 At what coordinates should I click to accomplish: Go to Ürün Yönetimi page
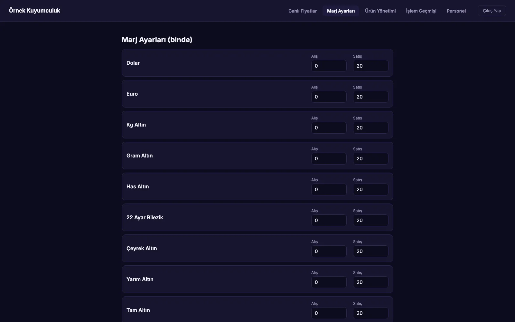380,11
